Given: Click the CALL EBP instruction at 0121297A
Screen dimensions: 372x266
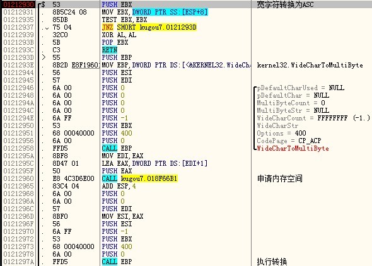Looking at the screenshot, I should (x=117, y=262).
